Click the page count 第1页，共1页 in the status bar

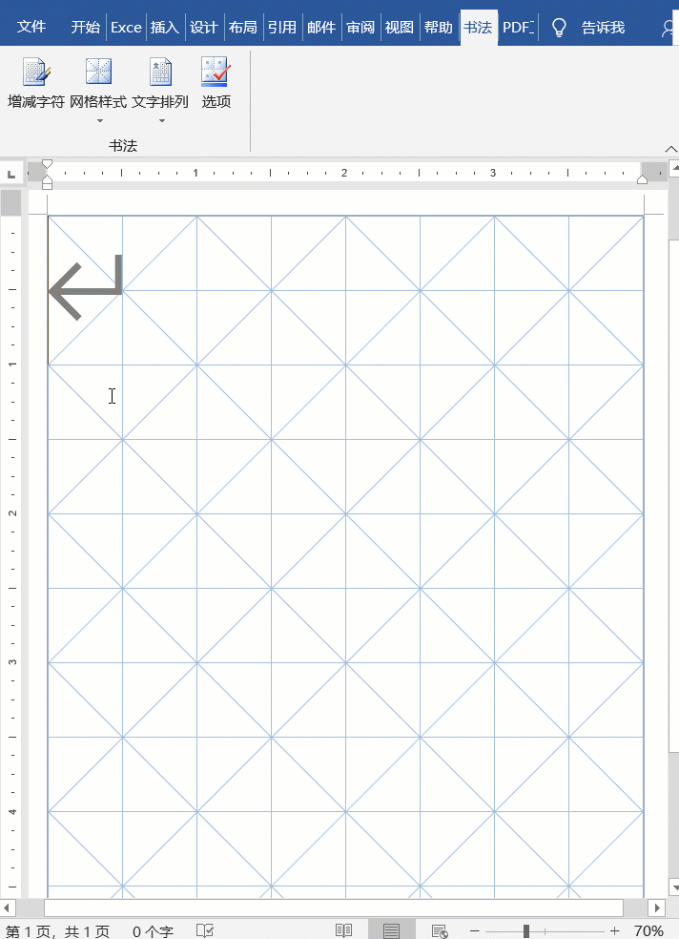(57, 931)
